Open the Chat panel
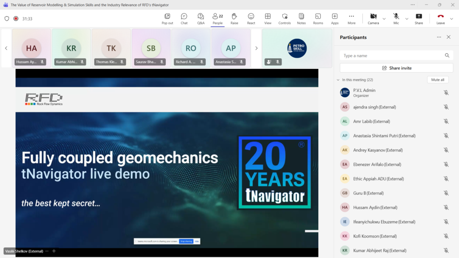The image size is (459, 258). [x=184, y=18]
